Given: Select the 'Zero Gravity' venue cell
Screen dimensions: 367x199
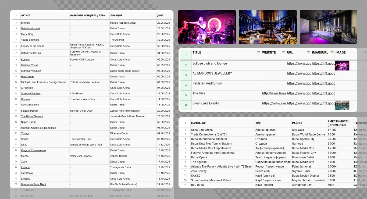Looking at the screenshot, I should [x=222, y=171].
